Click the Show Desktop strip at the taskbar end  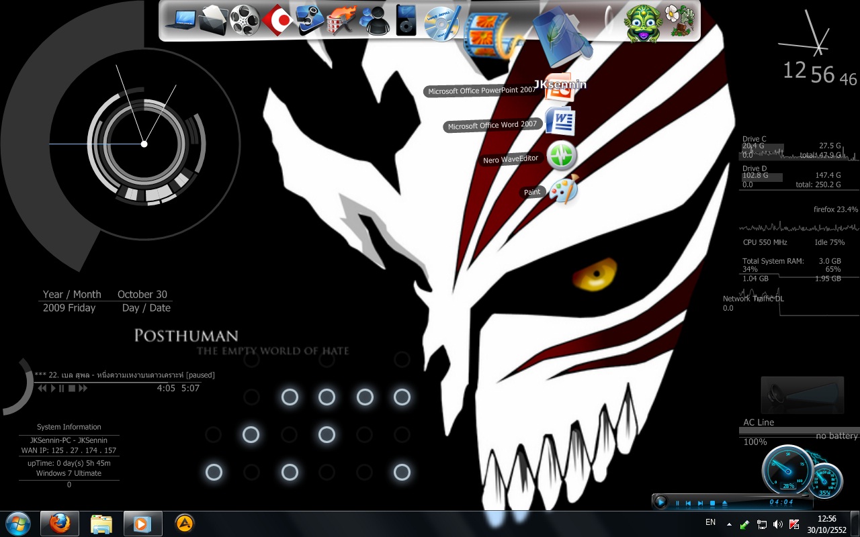[855, 524]
